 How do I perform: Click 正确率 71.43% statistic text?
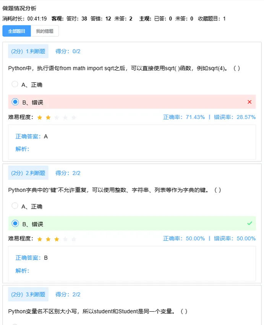tap(184, 117)
